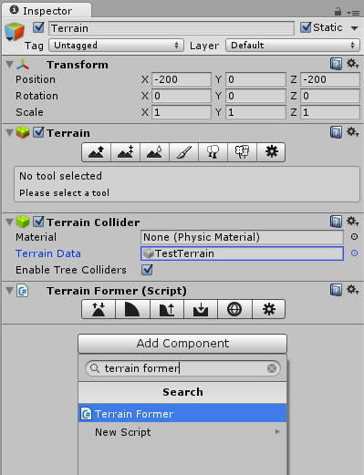Open the New Script submenu entry
This screenshot has height=475, width=364.
pos(182,432)
